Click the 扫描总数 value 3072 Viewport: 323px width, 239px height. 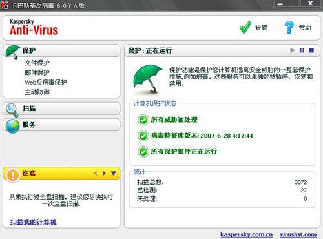[300, 182]
